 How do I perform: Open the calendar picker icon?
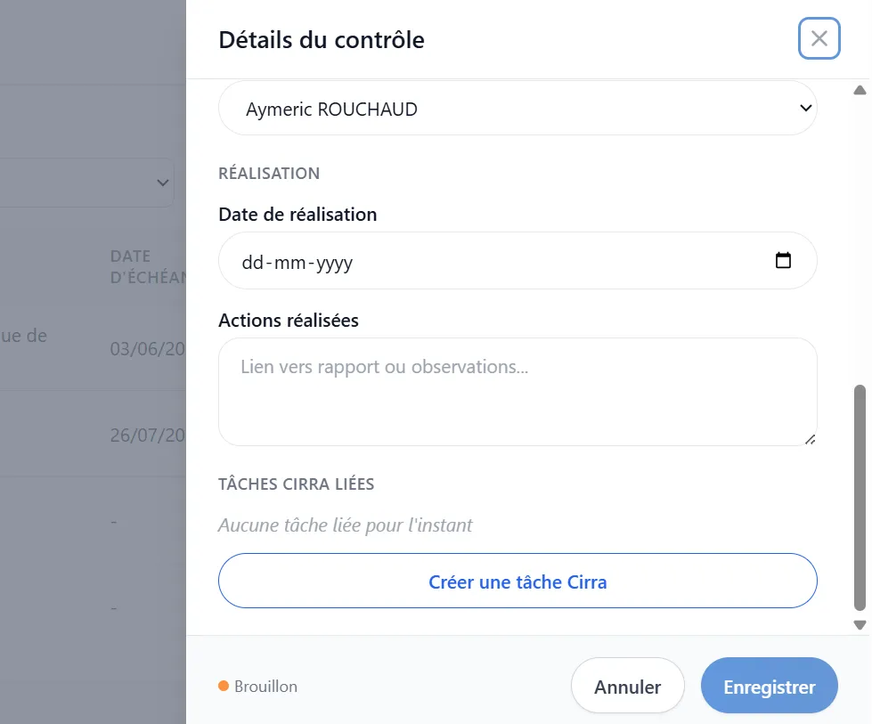point(783,260)
